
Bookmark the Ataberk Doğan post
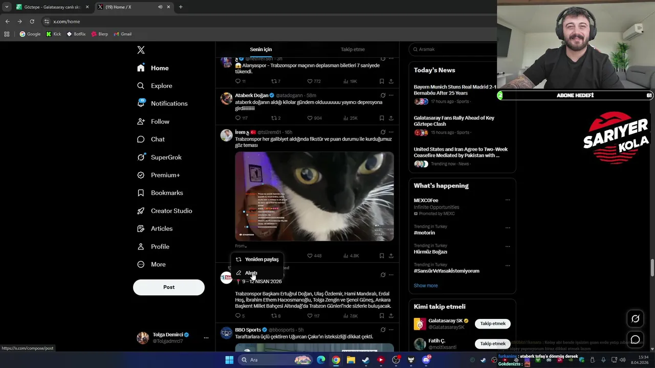click(x=382, y=118)
